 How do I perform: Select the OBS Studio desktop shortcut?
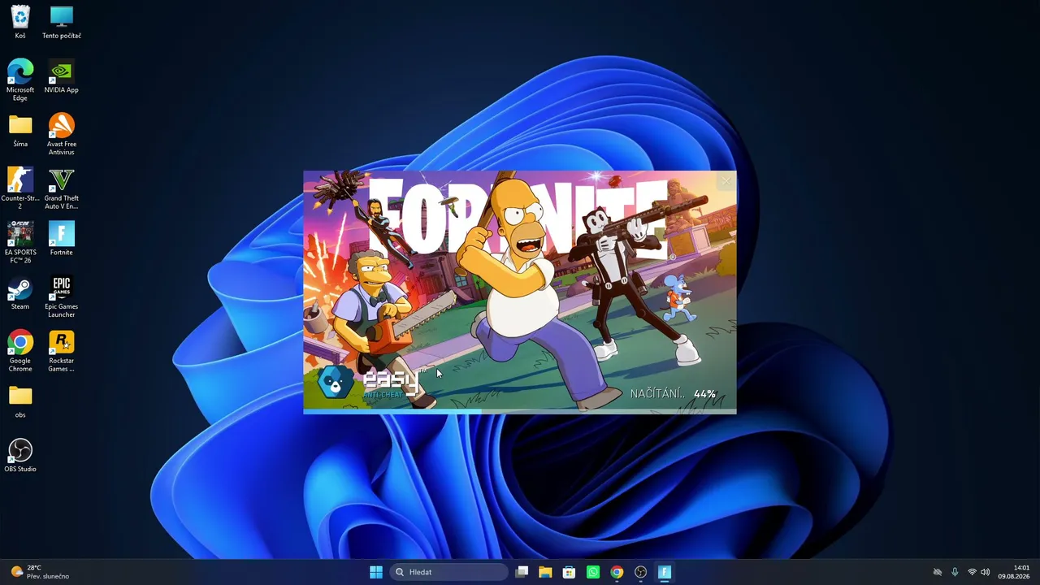tap(20, 456)
